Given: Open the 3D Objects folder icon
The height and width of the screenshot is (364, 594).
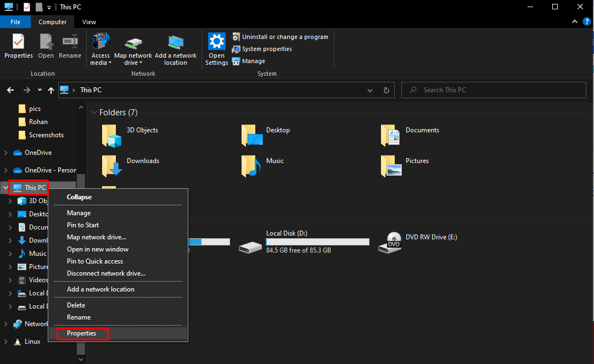Looking at the screenshot, I should click(x=112, y=136).
